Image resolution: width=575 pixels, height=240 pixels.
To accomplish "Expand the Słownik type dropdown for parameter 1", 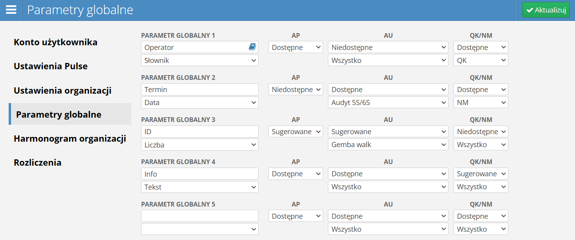I will pyautogui.click(x=199, y=61).
